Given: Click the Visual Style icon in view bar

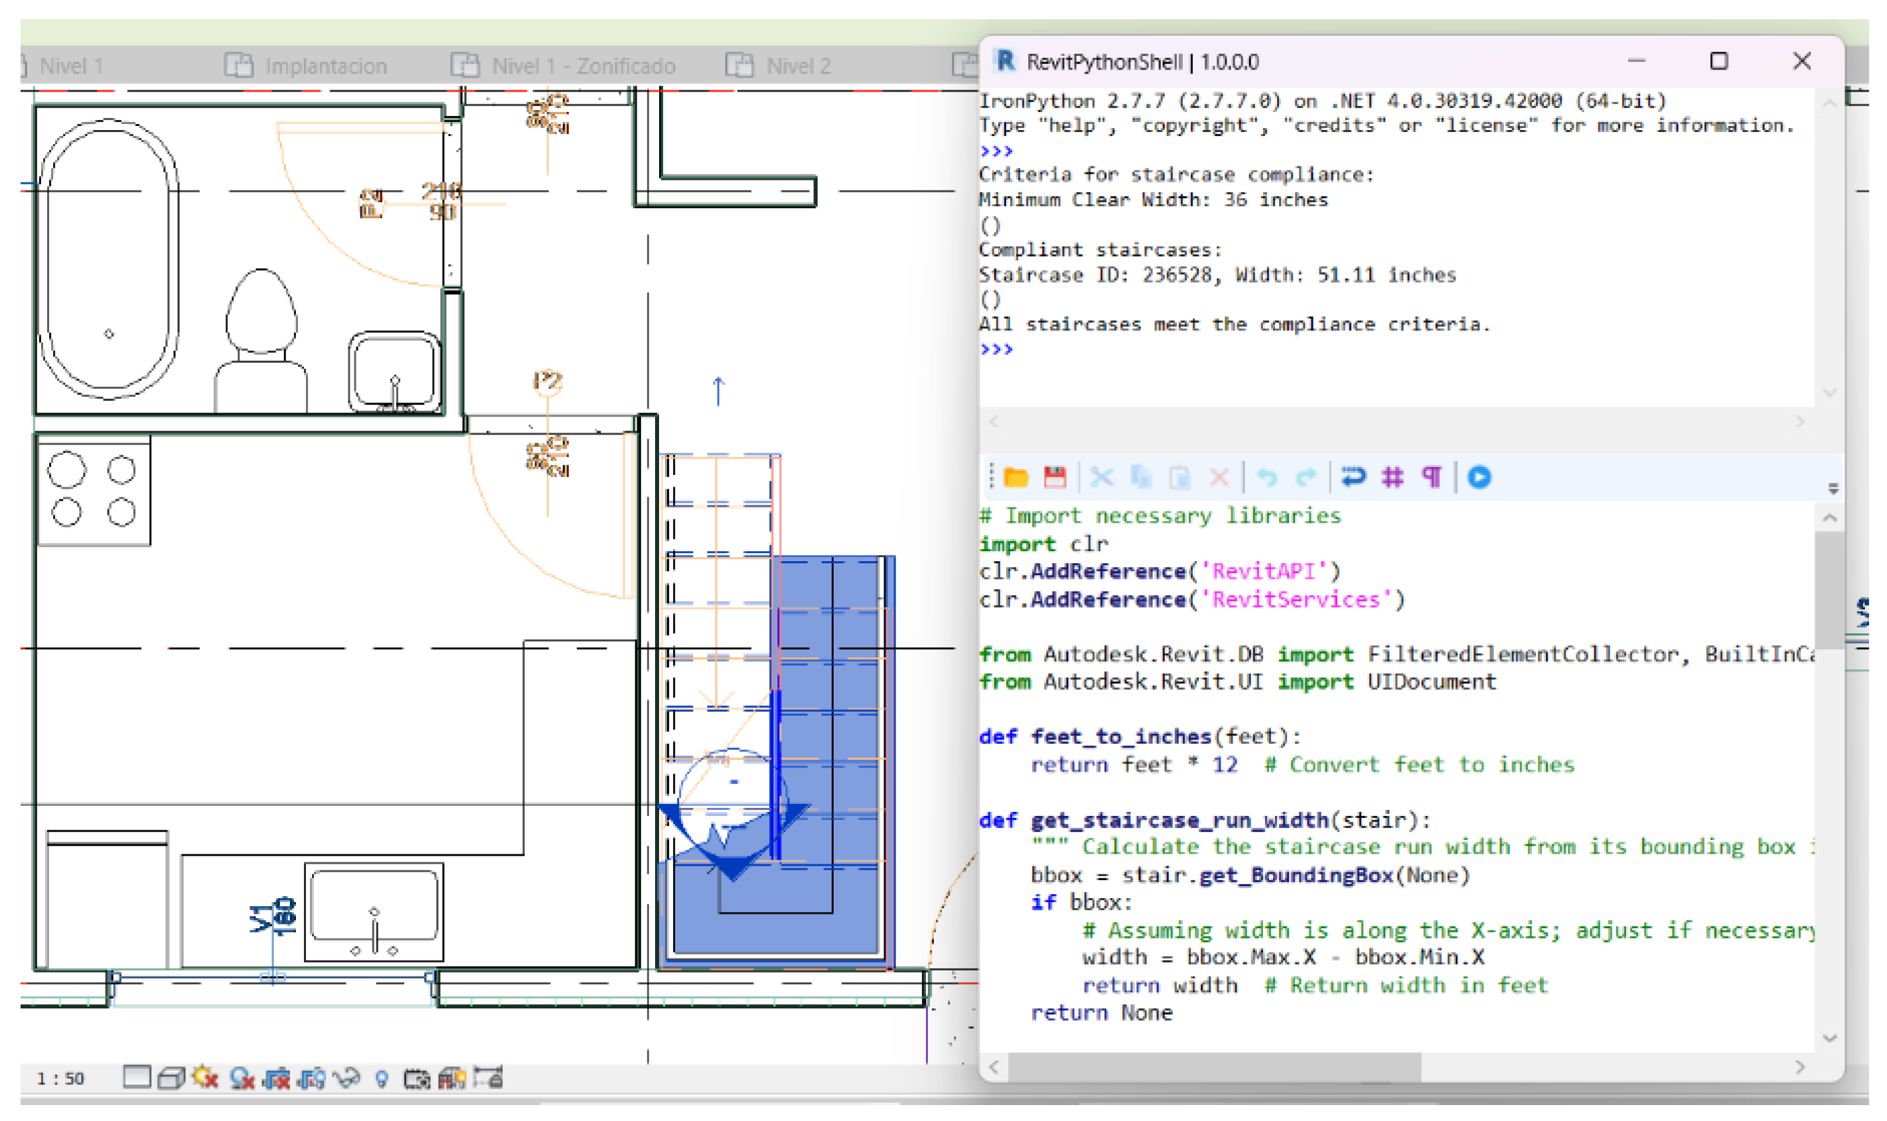Looking at the screenshot, I should click(171, 1078).
